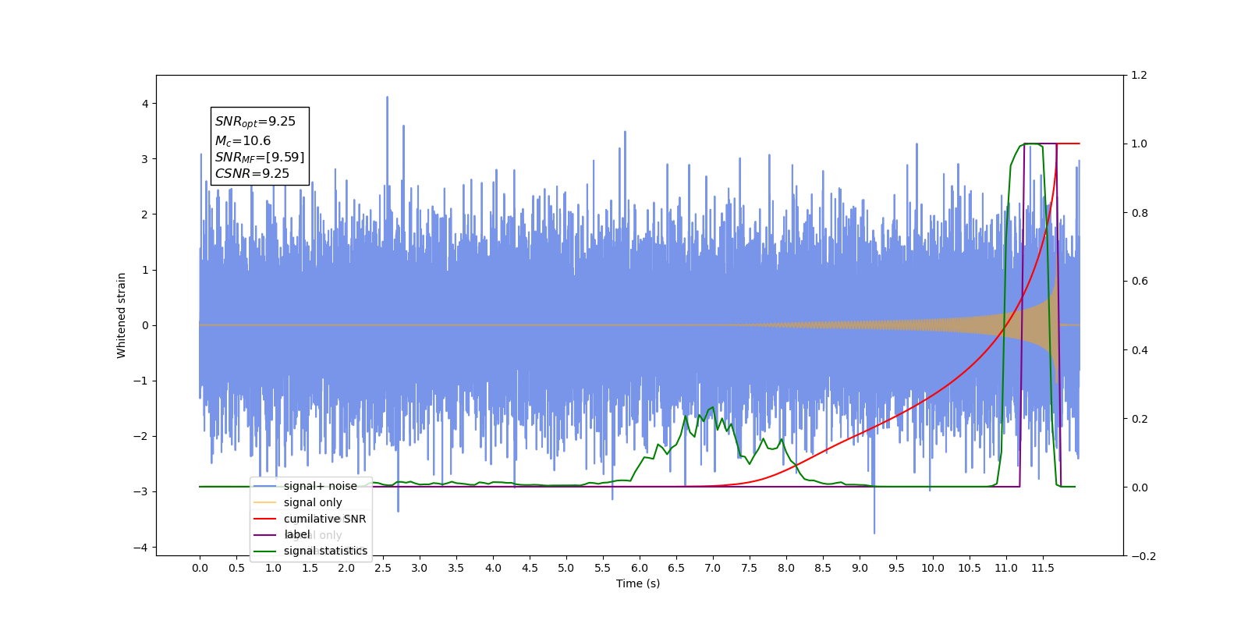Viewport: 1248px width, 624px height.
Task: Click the −3 tick label on the left axis
Action: (140, 491)
